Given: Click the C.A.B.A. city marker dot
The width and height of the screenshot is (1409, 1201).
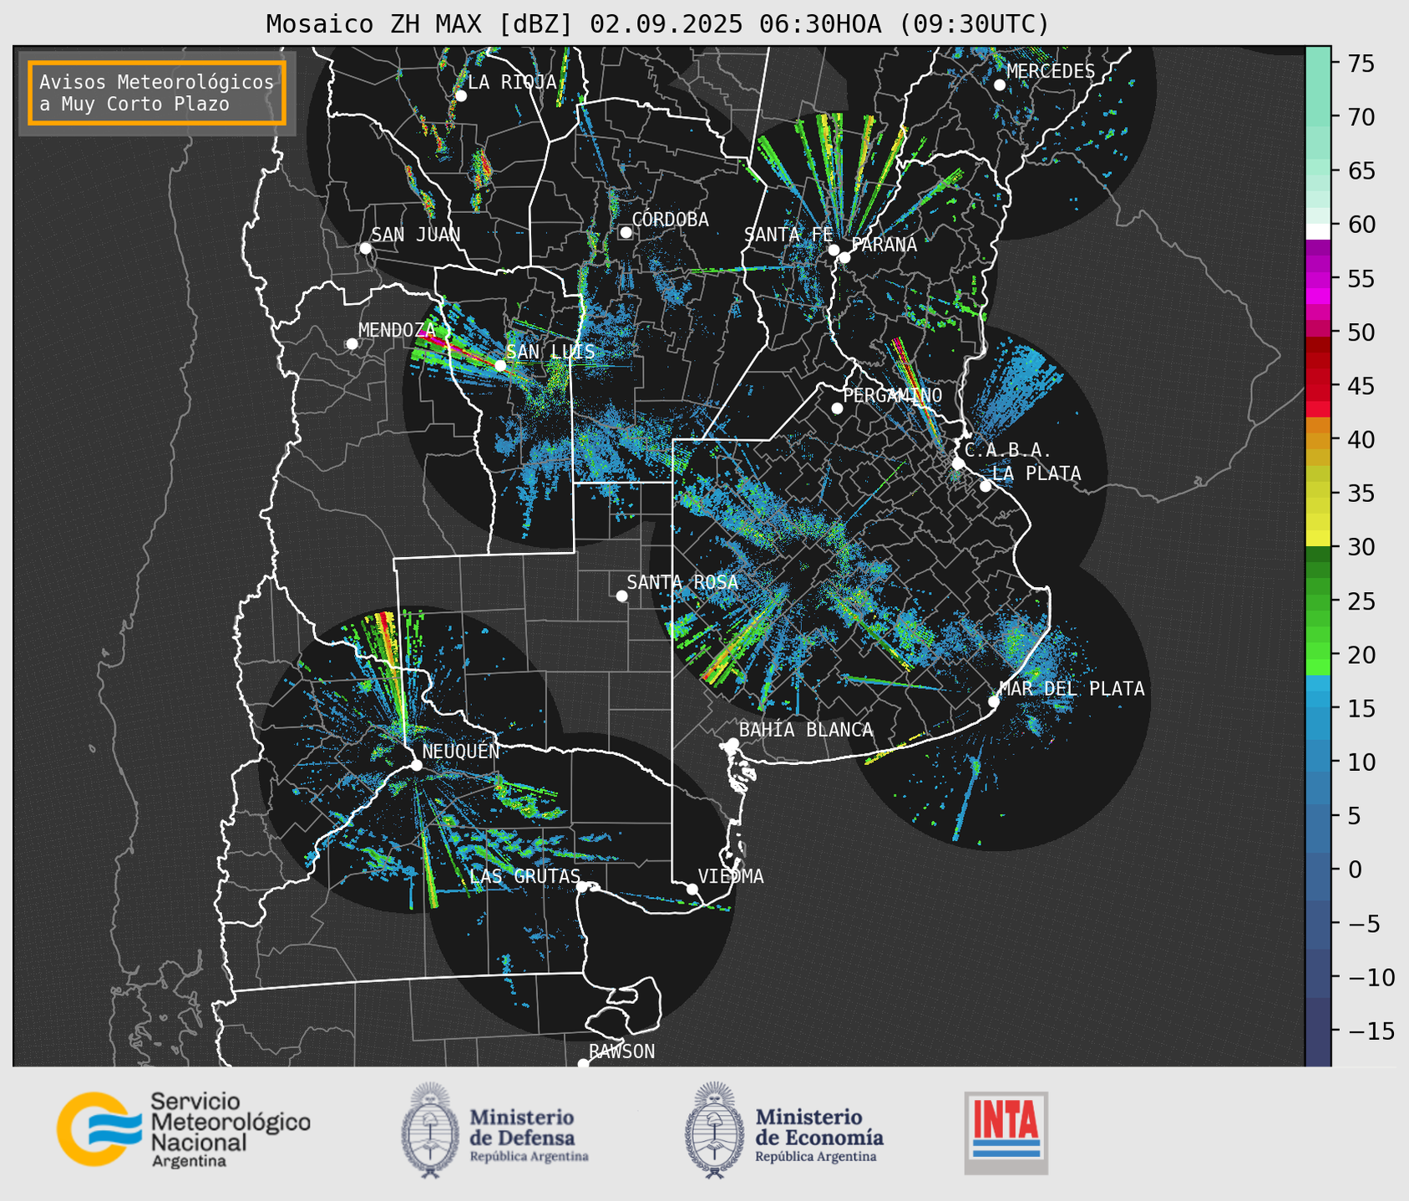Looking at the screenshot, I should [x=958, y=464].
